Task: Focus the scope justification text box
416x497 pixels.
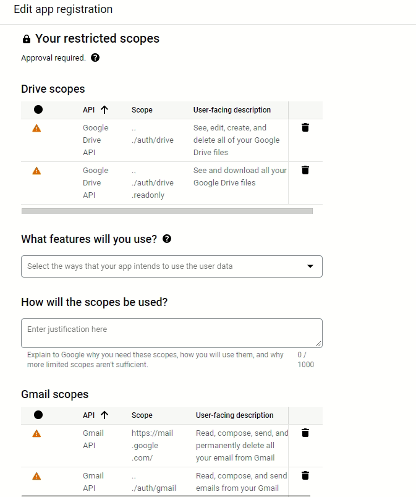Action: [x=171, y=333]
